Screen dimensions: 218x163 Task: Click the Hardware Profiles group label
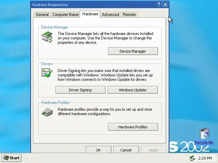pyautogui.click(x=55, y=103)
